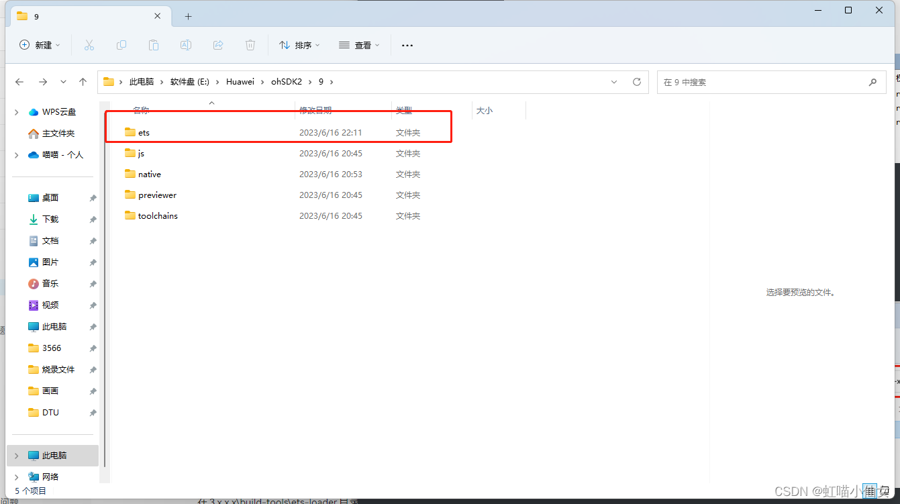Add a new tab with plus button

[x=188, y=16]
